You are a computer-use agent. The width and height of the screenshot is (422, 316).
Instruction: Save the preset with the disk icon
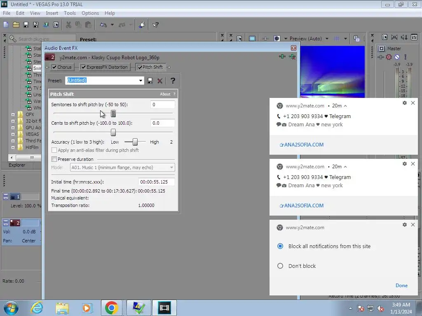coord(150,81)
